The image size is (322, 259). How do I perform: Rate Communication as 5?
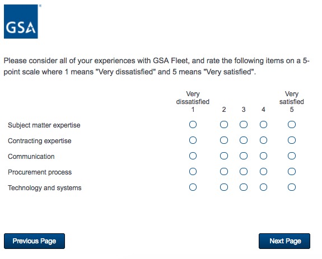click(292, 156)
